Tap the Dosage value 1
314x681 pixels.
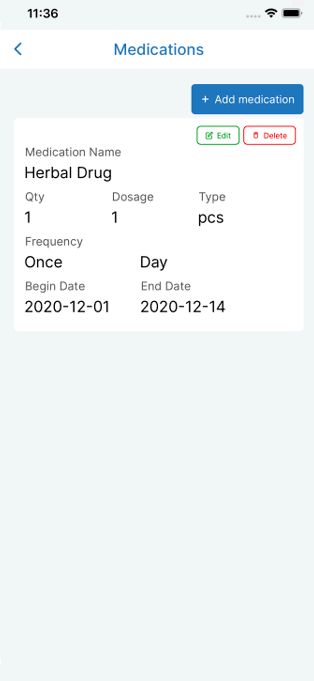point(115,217)
